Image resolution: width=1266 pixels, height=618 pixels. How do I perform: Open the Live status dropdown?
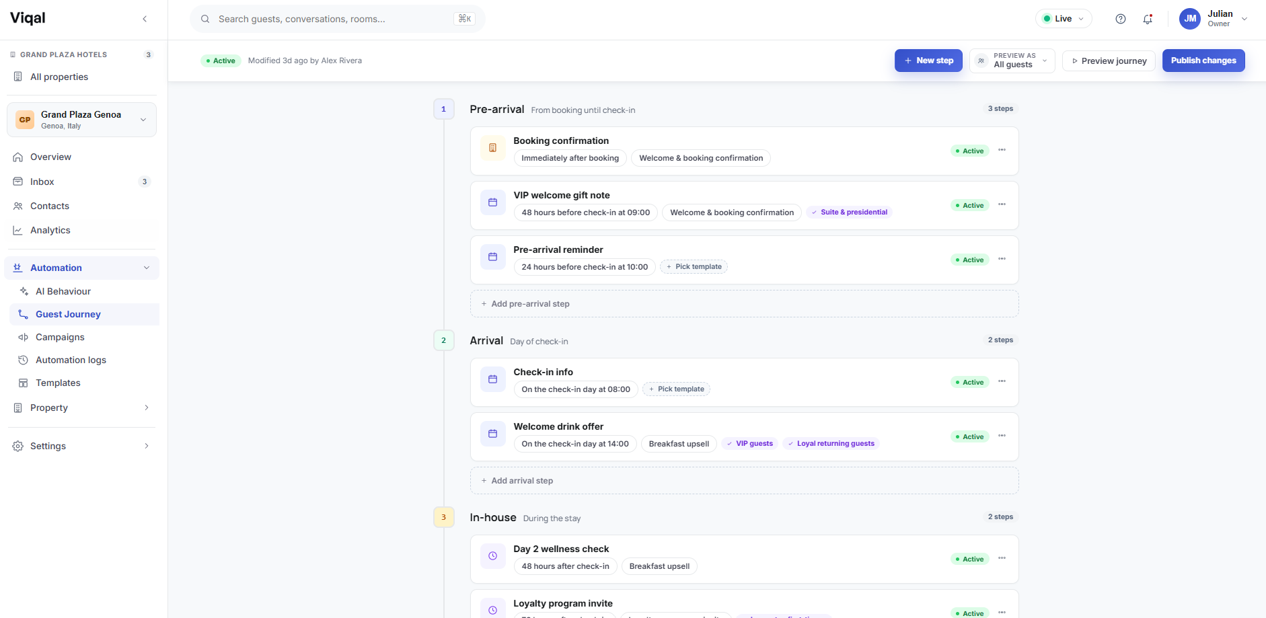1064,19
